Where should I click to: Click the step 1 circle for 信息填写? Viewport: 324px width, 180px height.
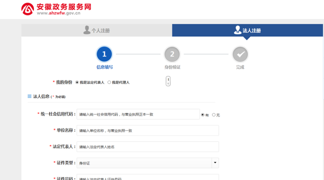104,54
